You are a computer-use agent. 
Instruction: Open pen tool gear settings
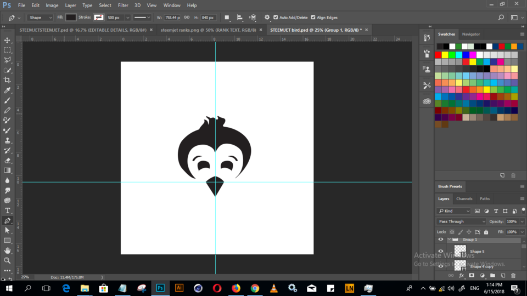tap(267, 18)
